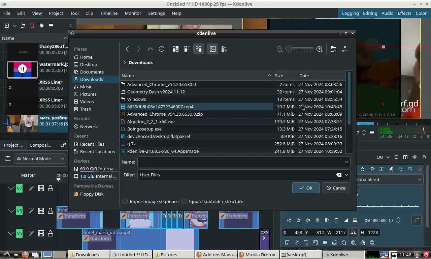
Task: Expand the Downloads breadcrumb chevron
Action: click(124, 62)
